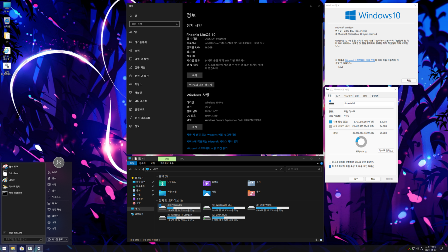This screenshot has height=252, width=448.
Task: Click 시스템 종료 shutdown button
Action: point(55,239)
